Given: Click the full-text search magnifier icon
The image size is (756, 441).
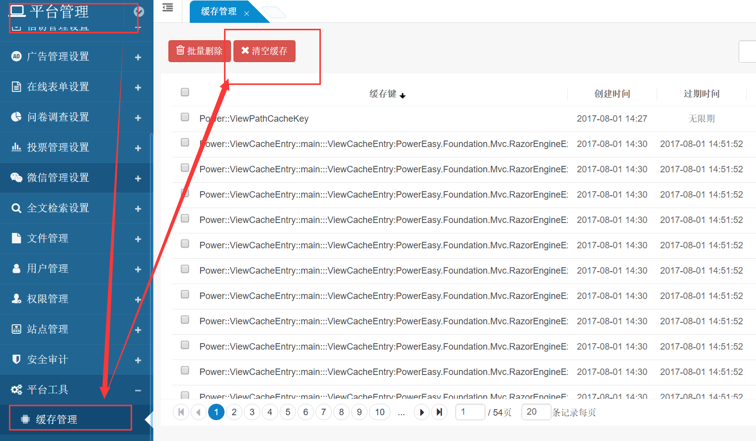Looking at the screenshot, I should click(x=16, y=208).
